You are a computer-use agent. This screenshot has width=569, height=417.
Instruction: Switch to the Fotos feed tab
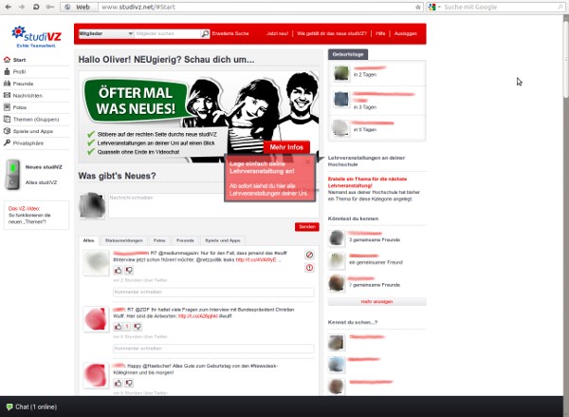coord(159,240)
